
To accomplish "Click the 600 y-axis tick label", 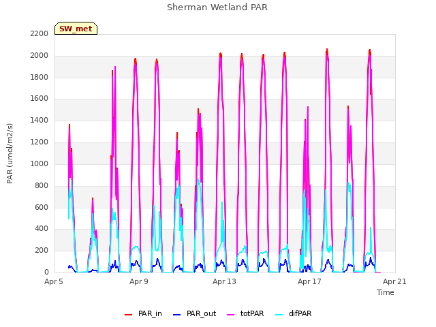I will click(42, 207).
